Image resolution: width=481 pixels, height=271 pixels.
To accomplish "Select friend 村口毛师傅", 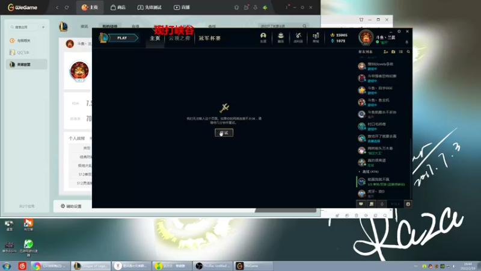I will 384,126.
